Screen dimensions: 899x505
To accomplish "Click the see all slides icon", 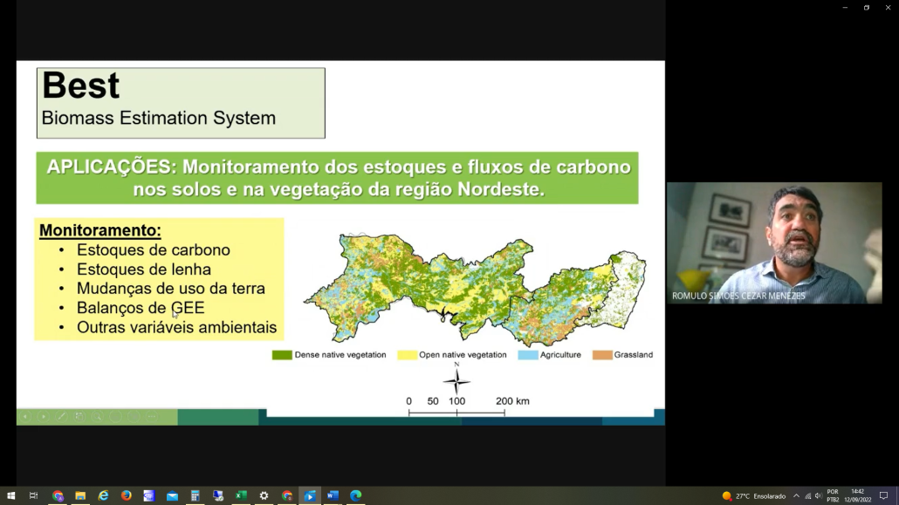I will pyautogui.click(x=79, y=417).
